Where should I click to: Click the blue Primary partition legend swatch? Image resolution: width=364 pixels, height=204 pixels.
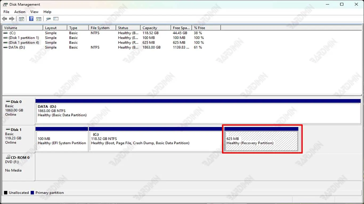click(33, 193)
